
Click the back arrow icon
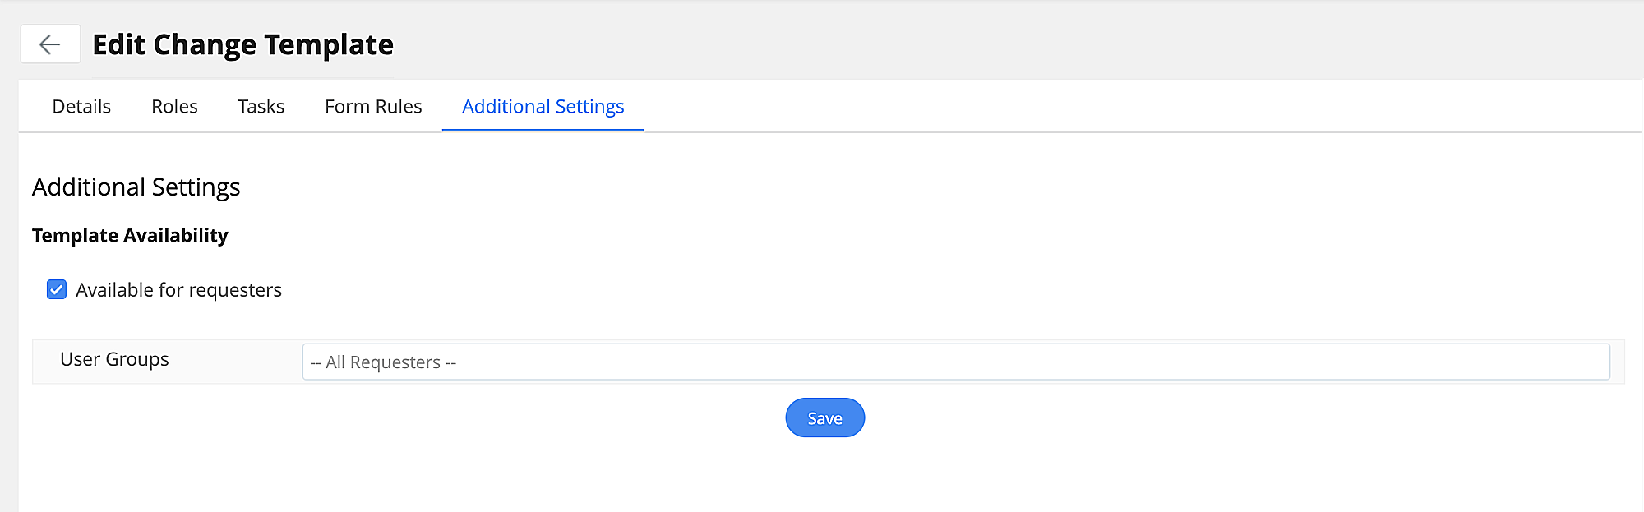click(50, 44)
